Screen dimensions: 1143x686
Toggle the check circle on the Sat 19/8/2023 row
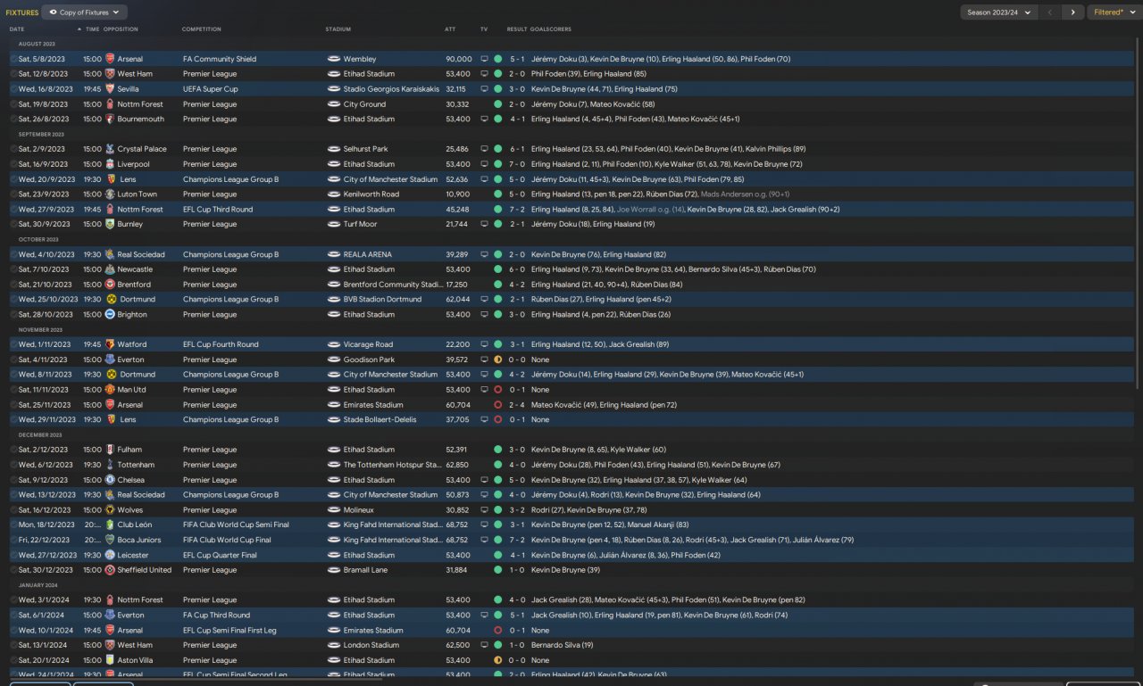pyautogui.click(x=13, y=104)
